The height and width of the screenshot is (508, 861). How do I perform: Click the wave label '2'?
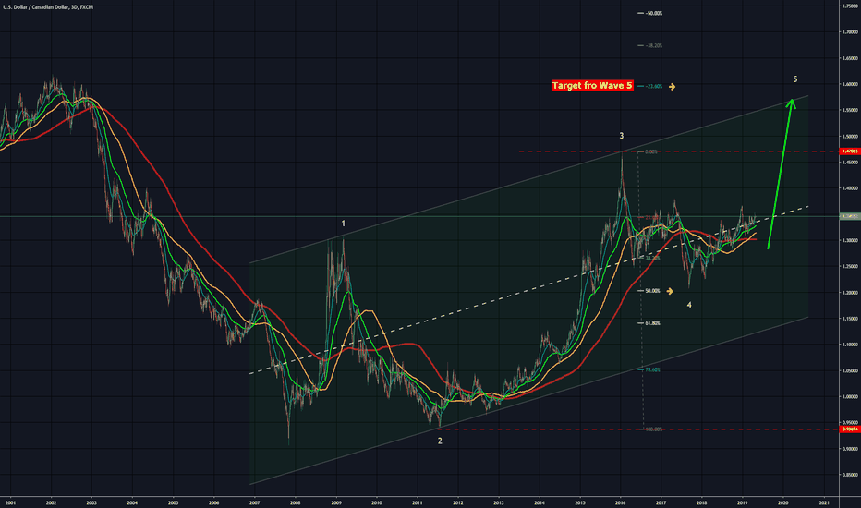[x=440, y=441]
